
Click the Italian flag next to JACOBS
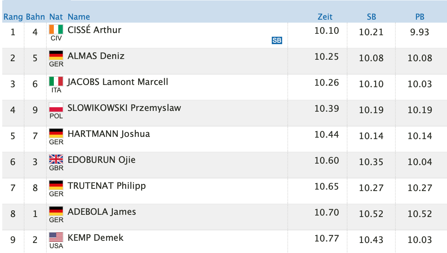[x=56, y=81]
